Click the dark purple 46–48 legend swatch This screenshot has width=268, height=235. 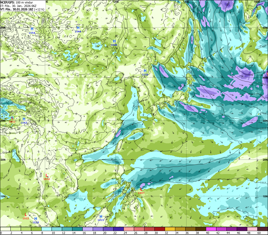[242, 229]
